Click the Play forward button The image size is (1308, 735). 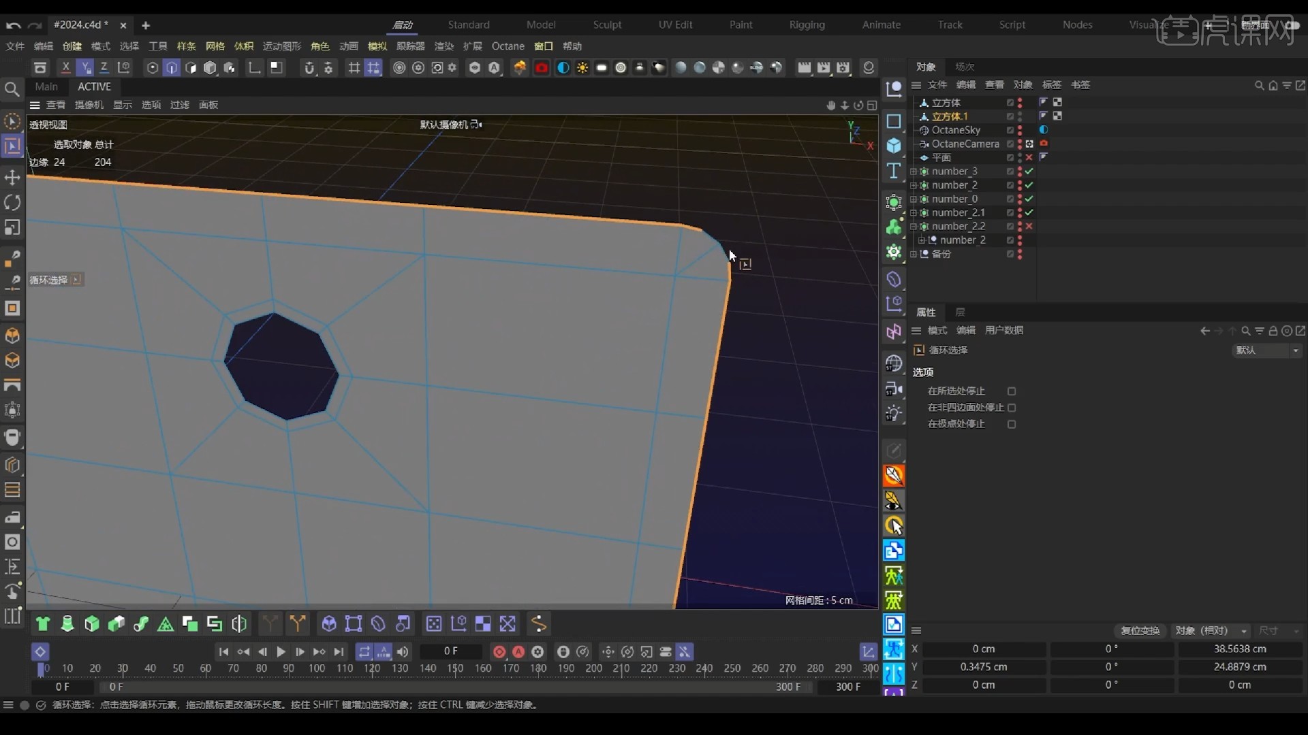pos(281,651)
